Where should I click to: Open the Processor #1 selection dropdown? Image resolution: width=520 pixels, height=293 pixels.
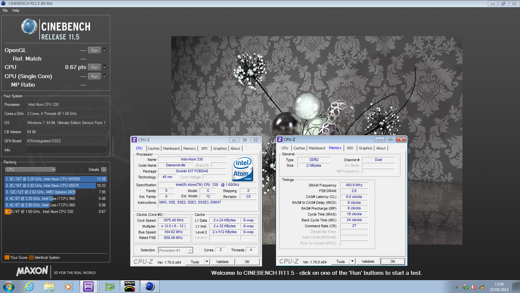click(x=175, y=250)
